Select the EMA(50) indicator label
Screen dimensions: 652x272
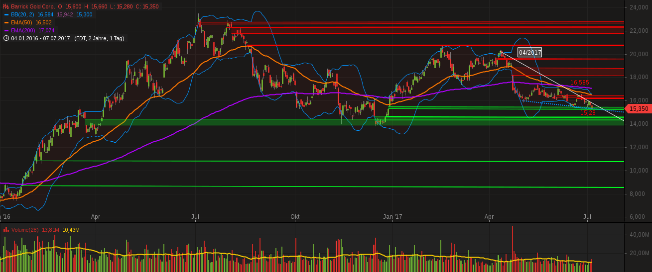[x=22, y=22]
